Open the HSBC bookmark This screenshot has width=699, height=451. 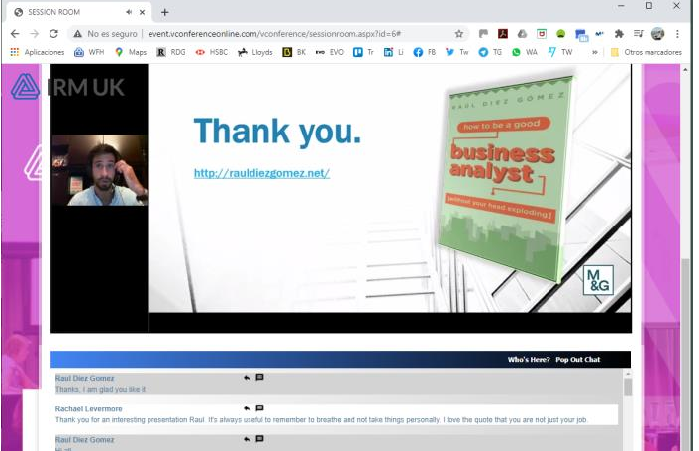pyautogui.click(x=212, y=52)
